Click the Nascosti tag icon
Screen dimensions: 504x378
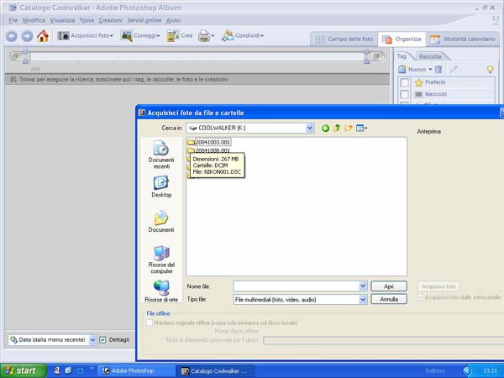[x=418, y=94]
